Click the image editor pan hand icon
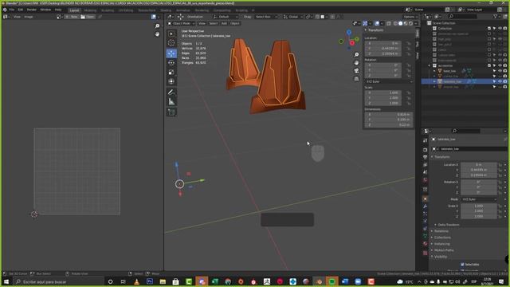The height and width of the screenshot is (287, 510). [x=157, y=33]
